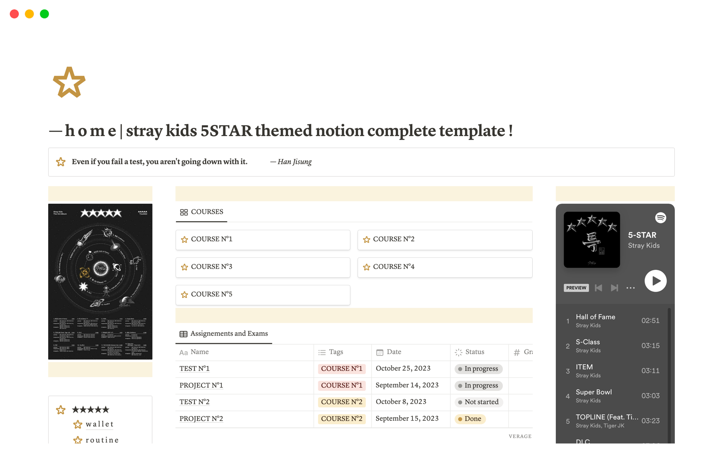Skip to previous track in Spotify widget

[598, 288]
